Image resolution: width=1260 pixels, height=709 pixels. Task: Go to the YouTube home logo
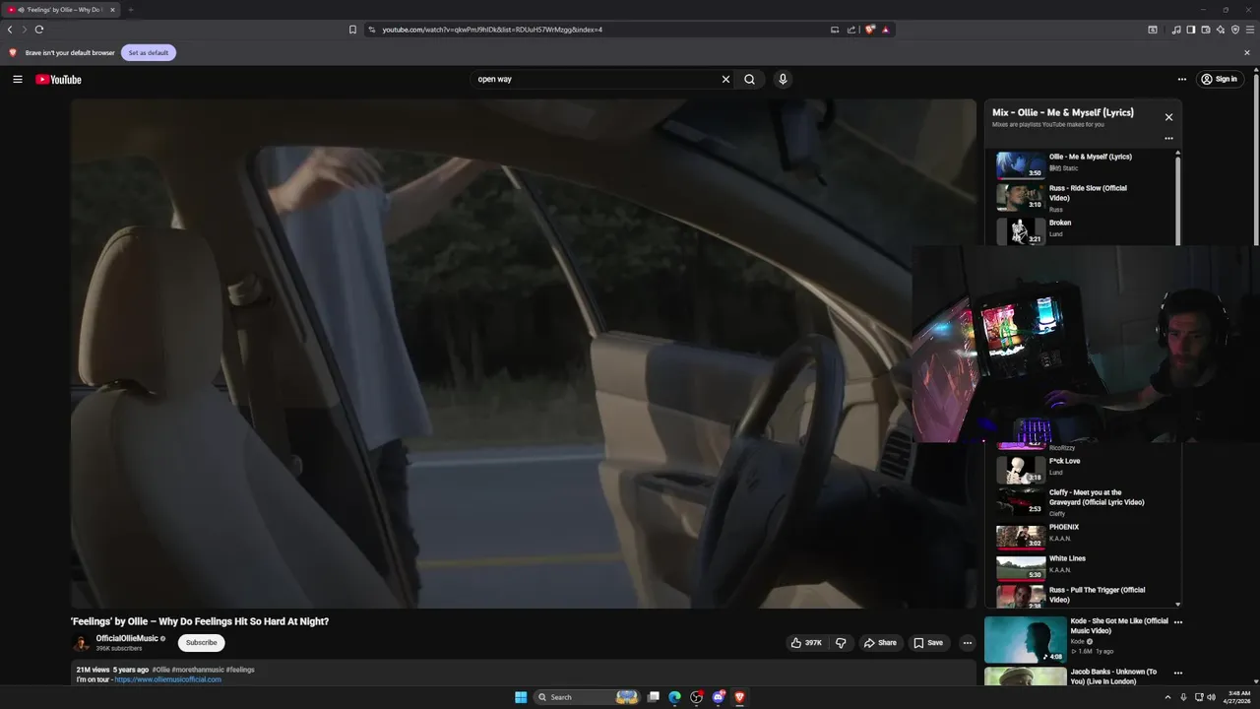pos(58,79)
